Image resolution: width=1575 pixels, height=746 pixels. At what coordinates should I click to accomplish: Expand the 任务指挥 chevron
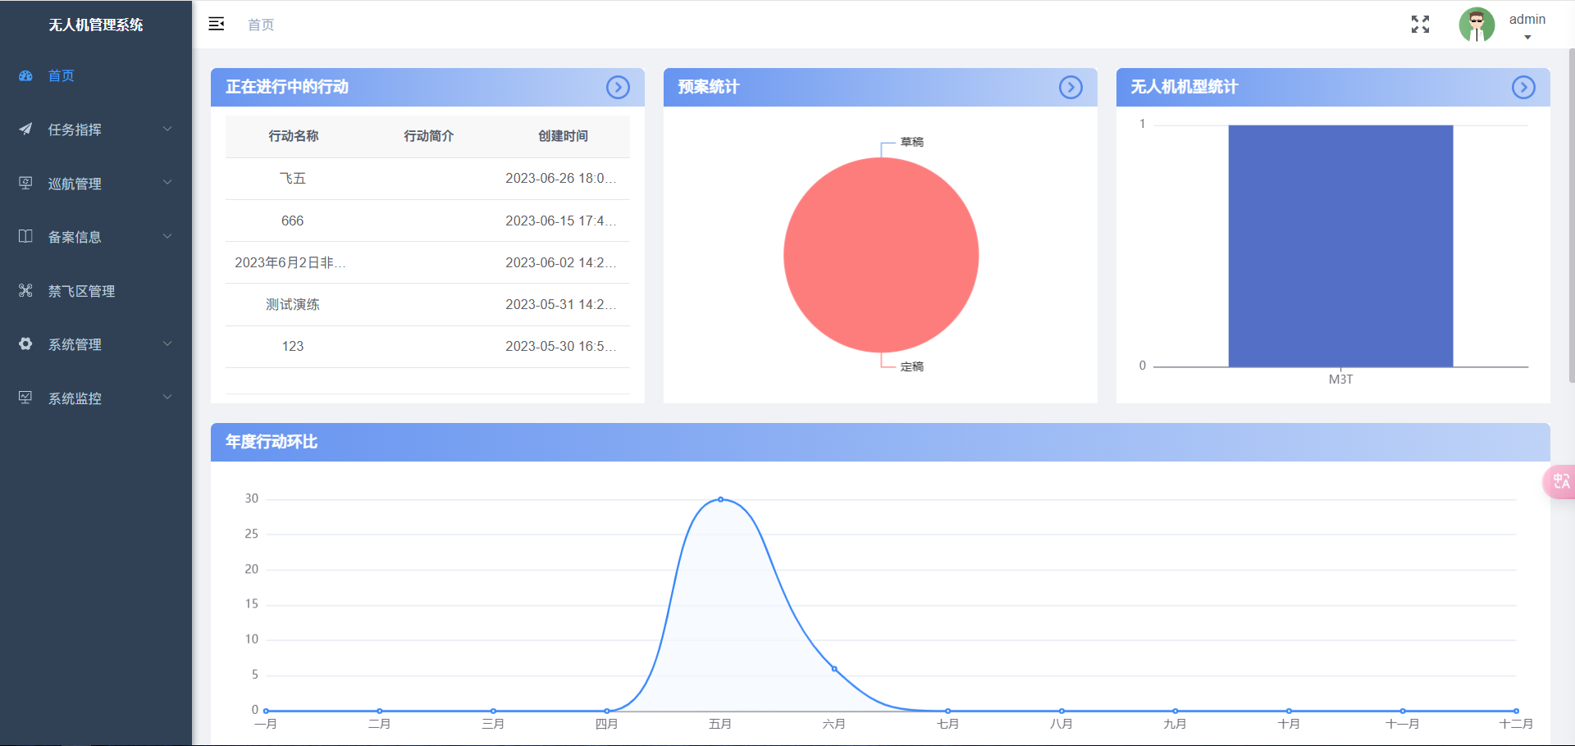coord(167,129)
